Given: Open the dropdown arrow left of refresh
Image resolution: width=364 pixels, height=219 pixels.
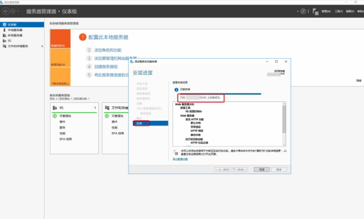Looking at the screenshot, I should pyautogui.click(x=298, y=11).
